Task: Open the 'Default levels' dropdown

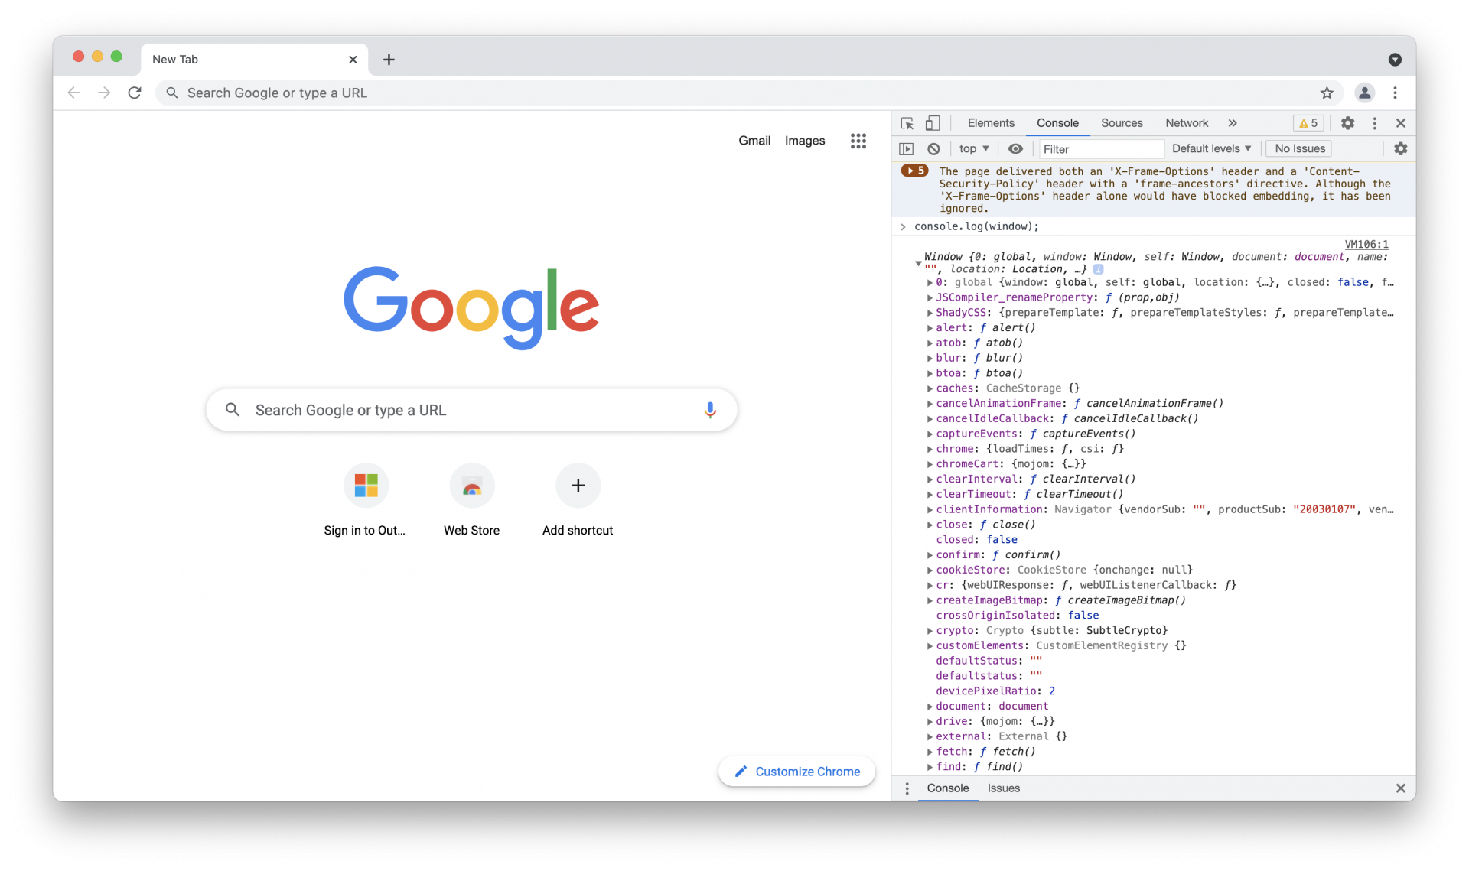Action: tap(1210, 148)
